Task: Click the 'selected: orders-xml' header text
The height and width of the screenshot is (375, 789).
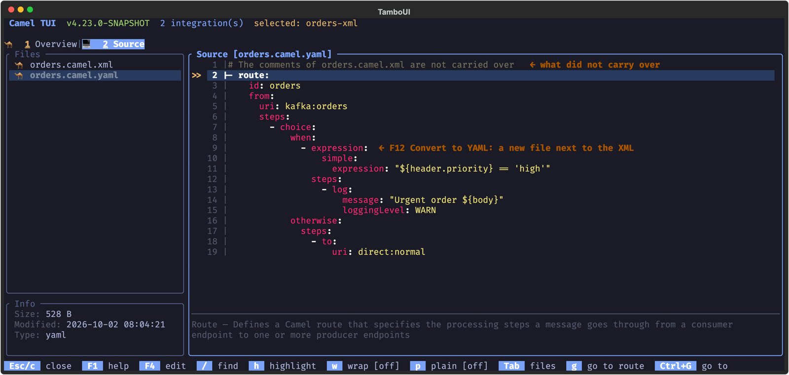Action: (x=306, y=23)
